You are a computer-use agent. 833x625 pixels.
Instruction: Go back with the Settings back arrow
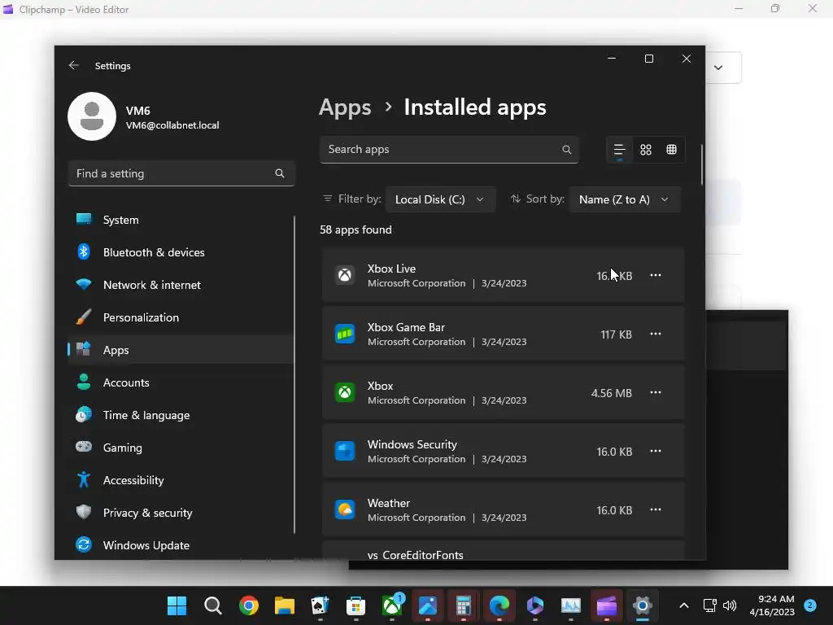tap(74, 65)
